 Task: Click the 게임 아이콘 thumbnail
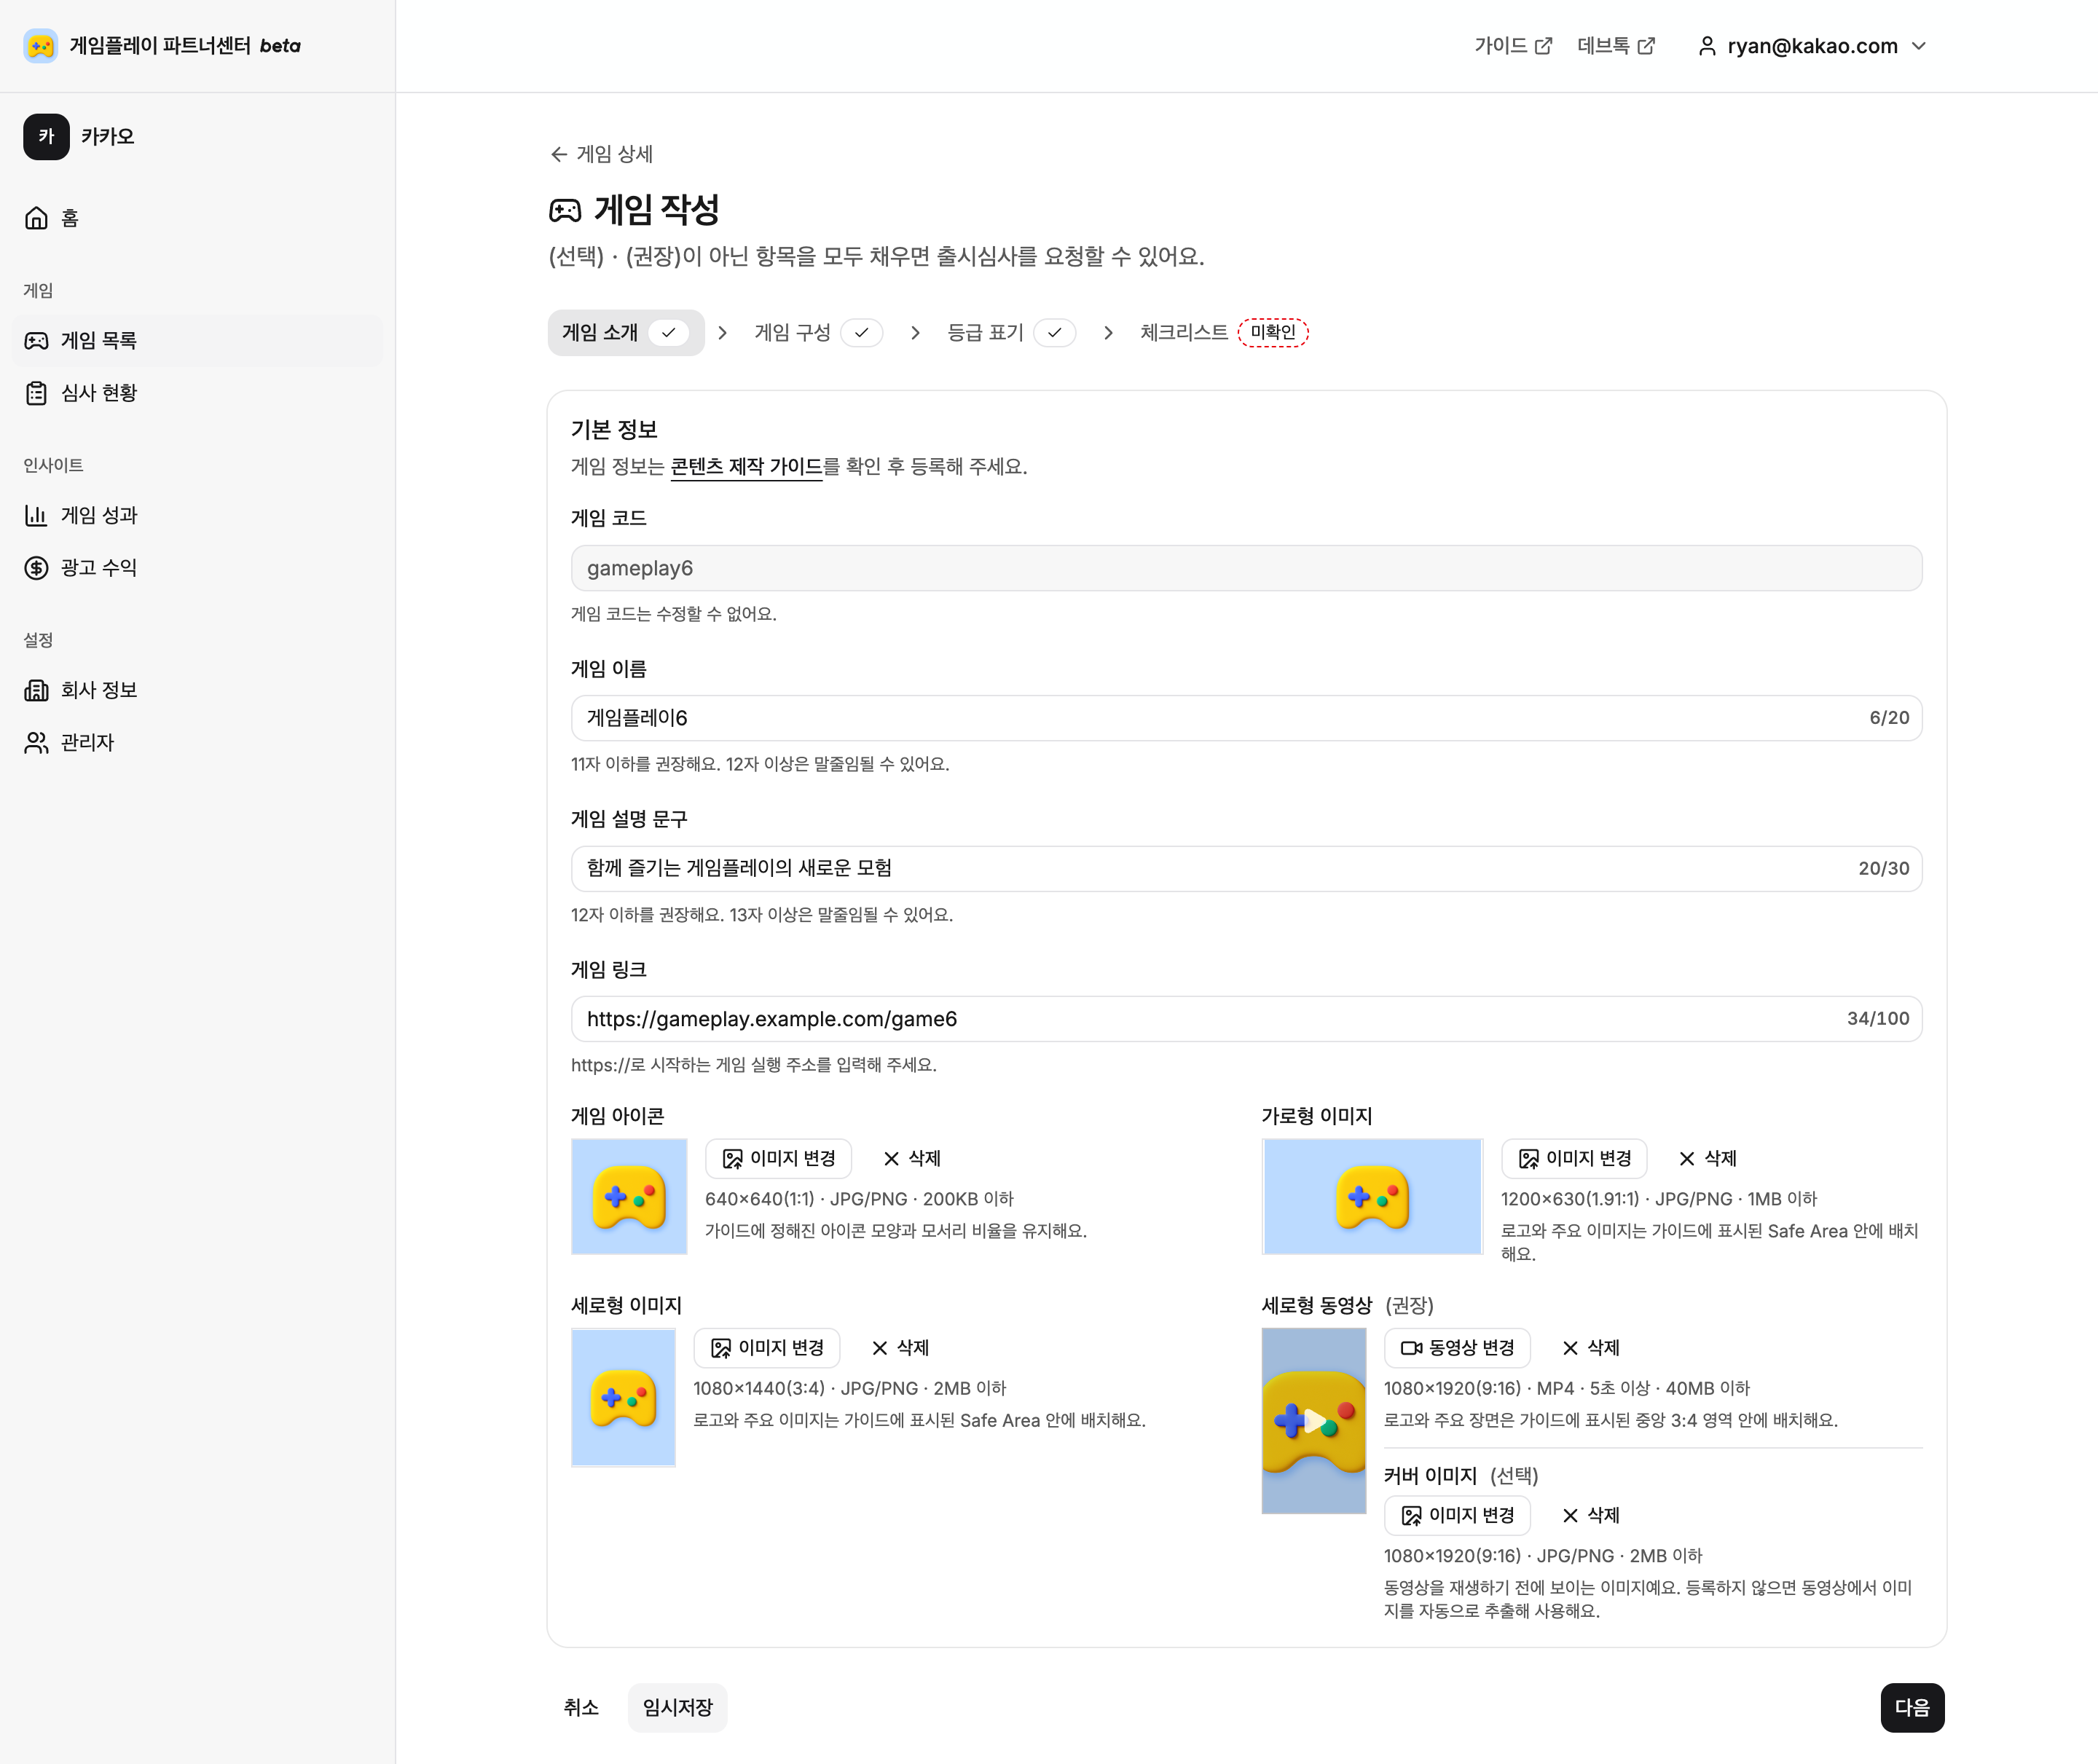[x=629, y=1196]
